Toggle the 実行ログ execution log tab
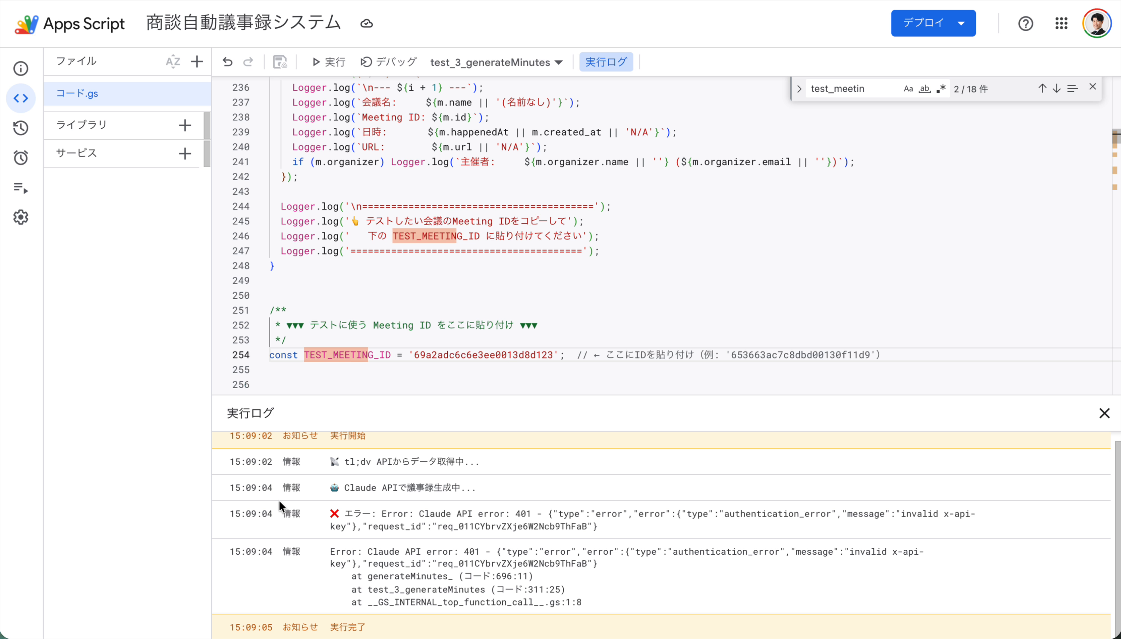The height and width of the screenshot is (639, 1121). point(605,62)
